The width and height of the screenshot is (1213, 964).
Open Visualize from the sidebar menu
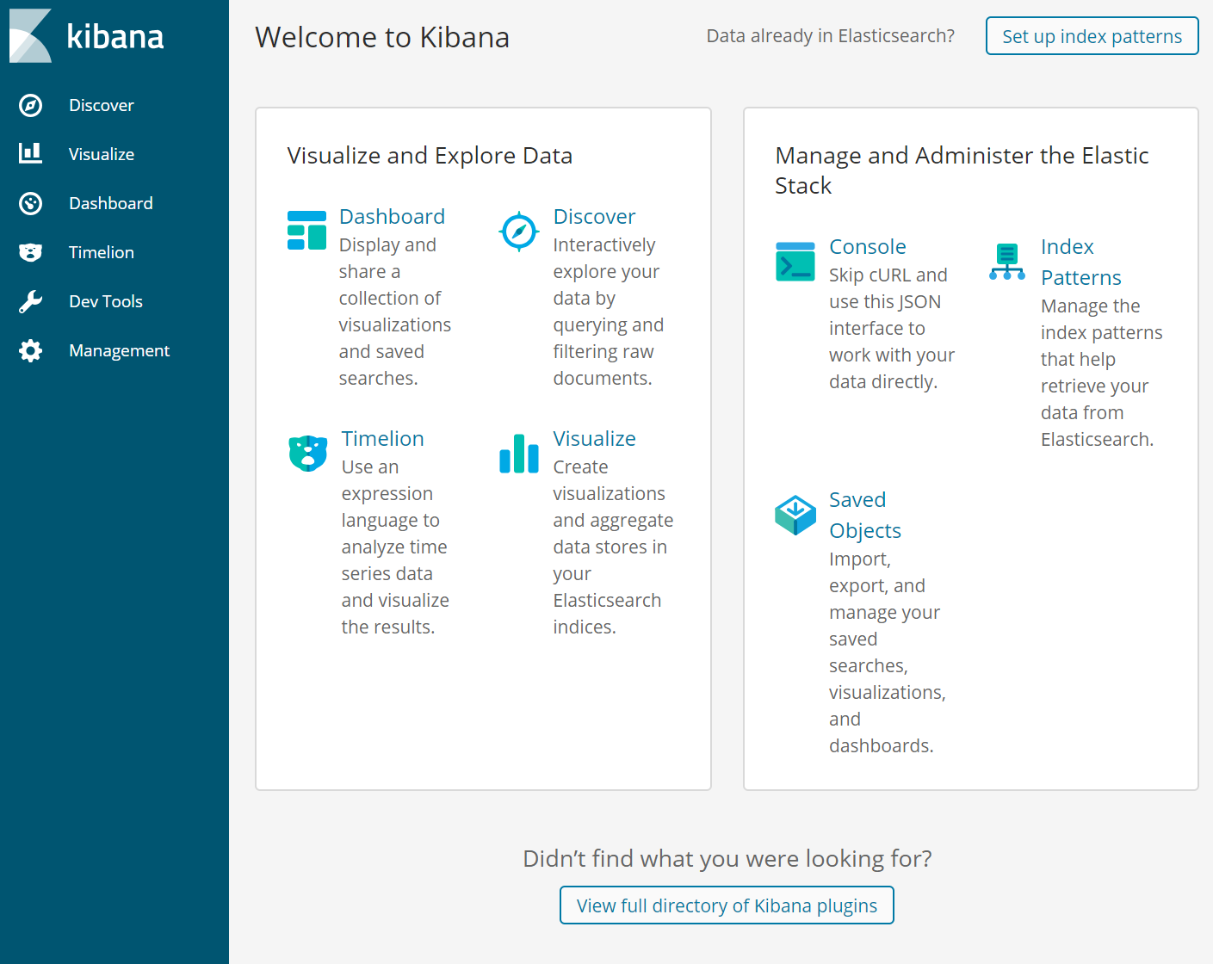102,155
